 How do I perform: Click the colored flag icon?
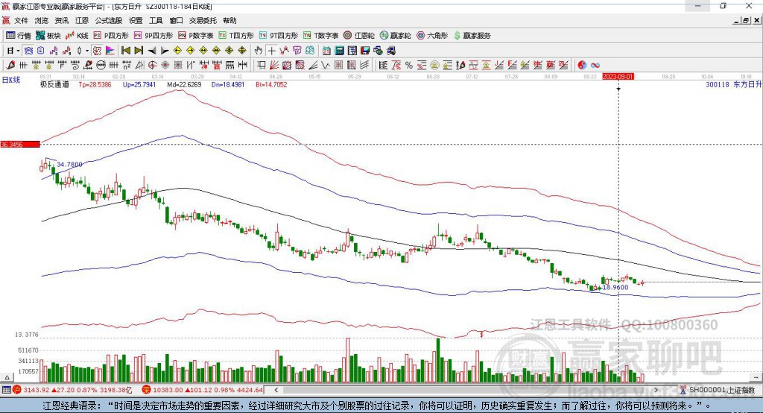click(x=110, y=50)
